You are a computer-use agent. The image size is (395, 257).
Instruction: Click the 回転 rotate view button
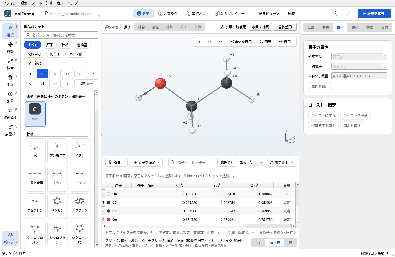tap(266, 42)
